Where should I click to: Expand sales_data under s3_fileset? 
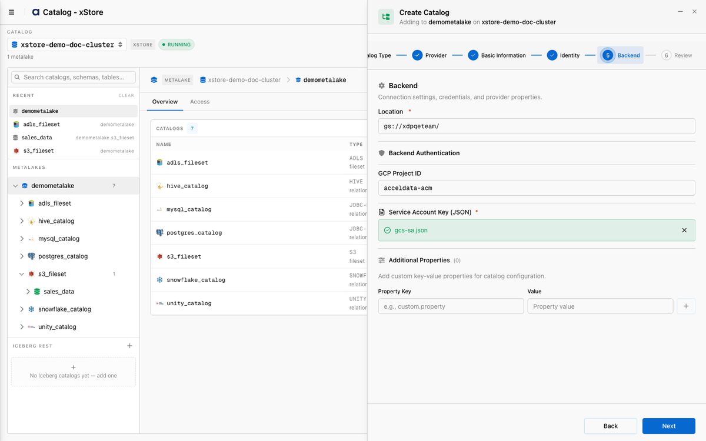[28, 292]
